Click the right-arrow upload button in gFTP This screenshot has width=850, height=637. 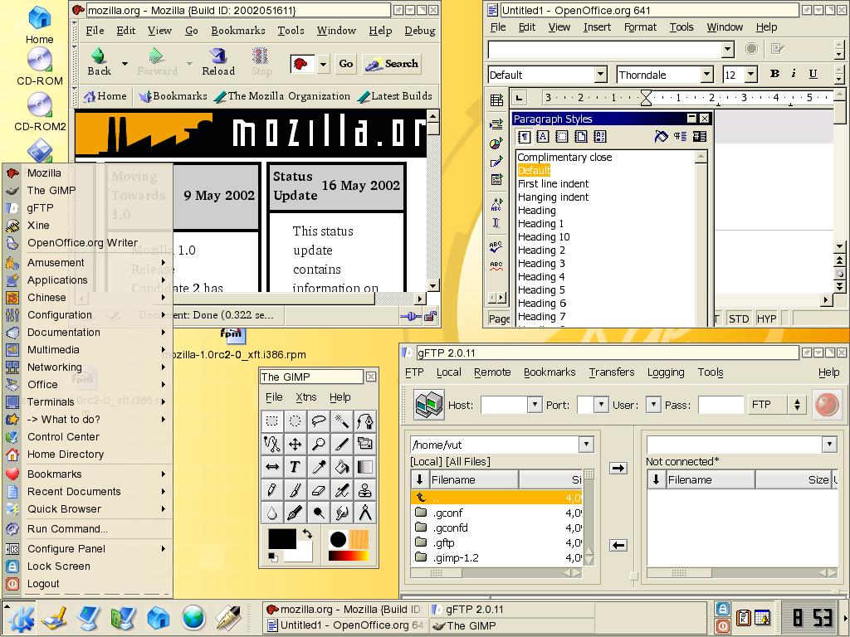[x=618, y=468]
